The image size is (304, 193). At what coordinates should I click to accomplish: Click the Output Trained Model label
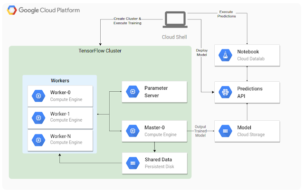click(200, 131)
